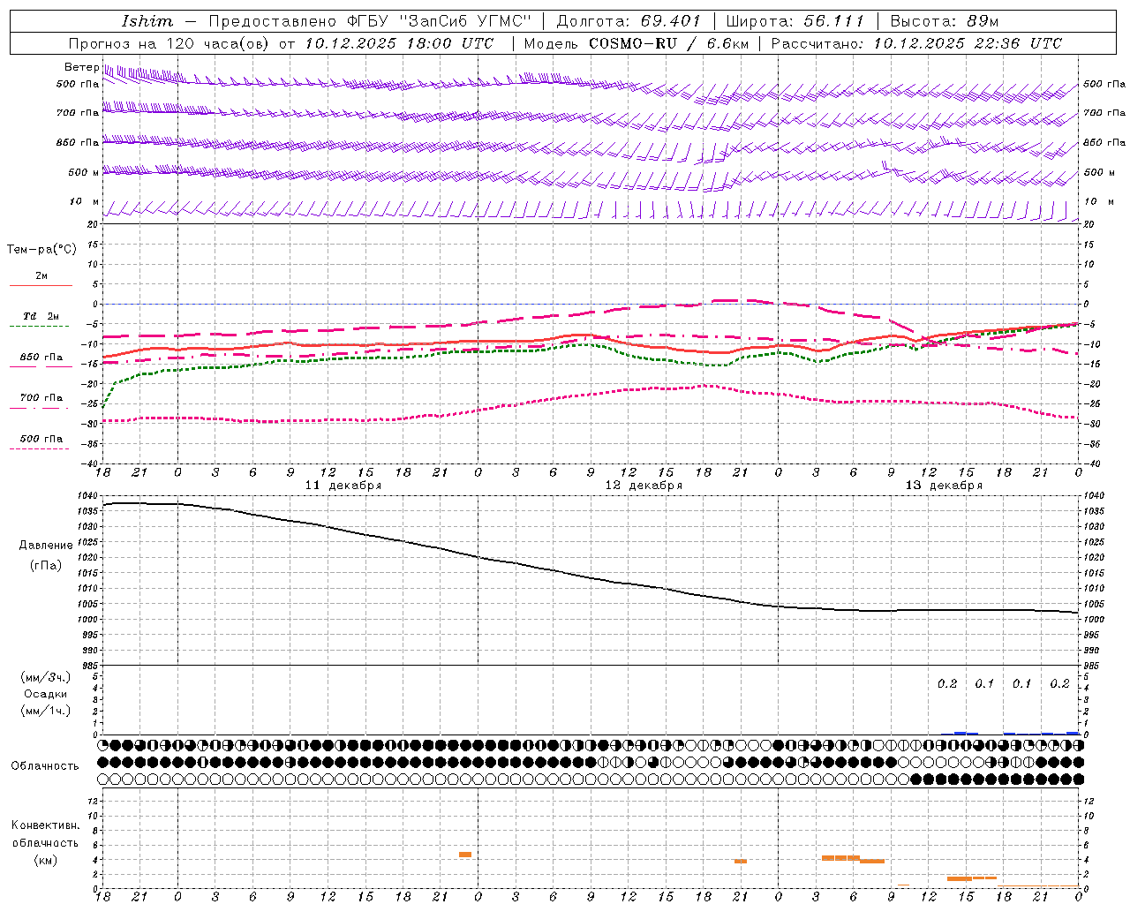Select the 'Широта: 56.111' header field
The height and width of the screenshot is (904, 1130).
[795, 21]
